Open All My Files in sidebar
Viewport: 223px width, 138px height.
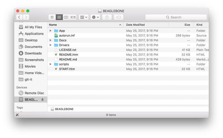click(x=31, y=27)
